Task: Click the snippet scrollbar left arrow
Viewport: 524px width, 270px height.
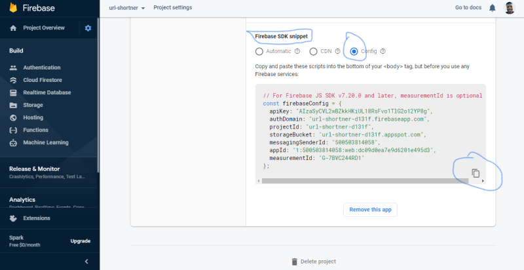Action: [258, 181]
